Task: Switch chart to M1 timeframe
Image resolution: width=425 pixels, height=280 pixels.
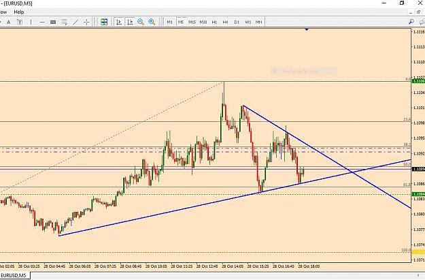Action: [170, 22]
